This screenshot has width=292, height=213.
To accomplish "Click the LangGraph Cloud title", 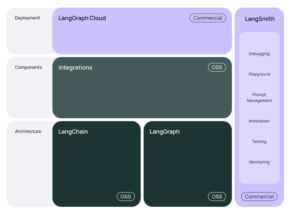I will click(x=82, y=18).
